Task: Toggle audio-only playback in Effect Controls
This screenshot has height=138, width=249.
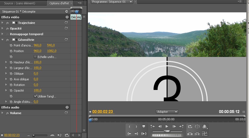Action: 59,135
